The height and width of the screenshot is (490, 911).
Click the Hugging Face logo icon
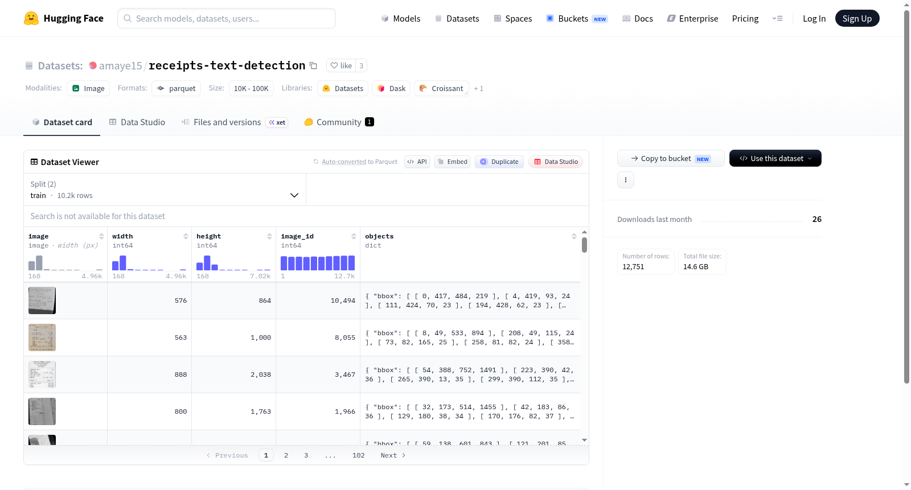click(31, 18)
